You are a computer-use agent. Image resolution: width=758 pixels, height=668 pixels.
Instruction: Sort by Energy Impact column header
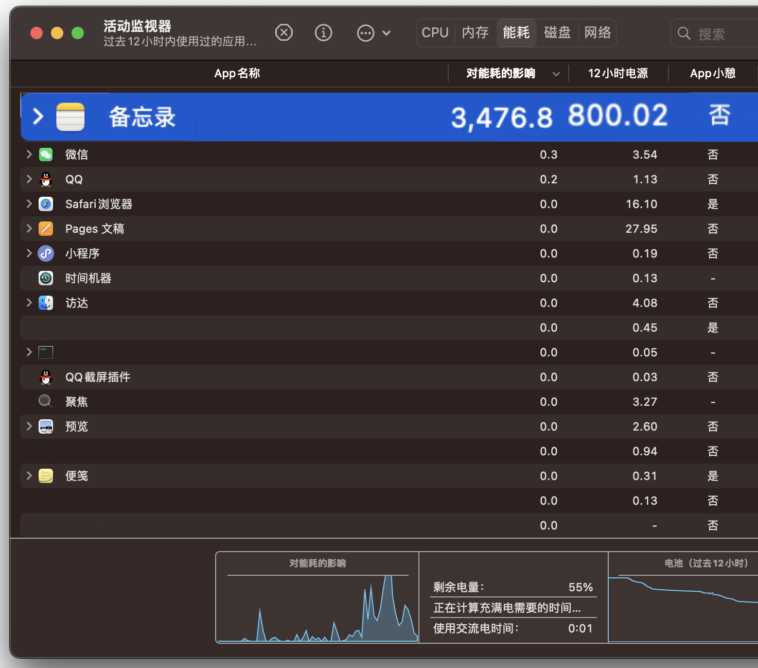click(501, 74)
